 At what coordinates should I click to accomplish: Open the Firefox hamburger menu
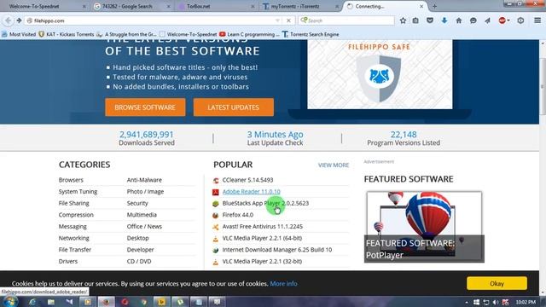pyautogui.click(x=537, y=20)
